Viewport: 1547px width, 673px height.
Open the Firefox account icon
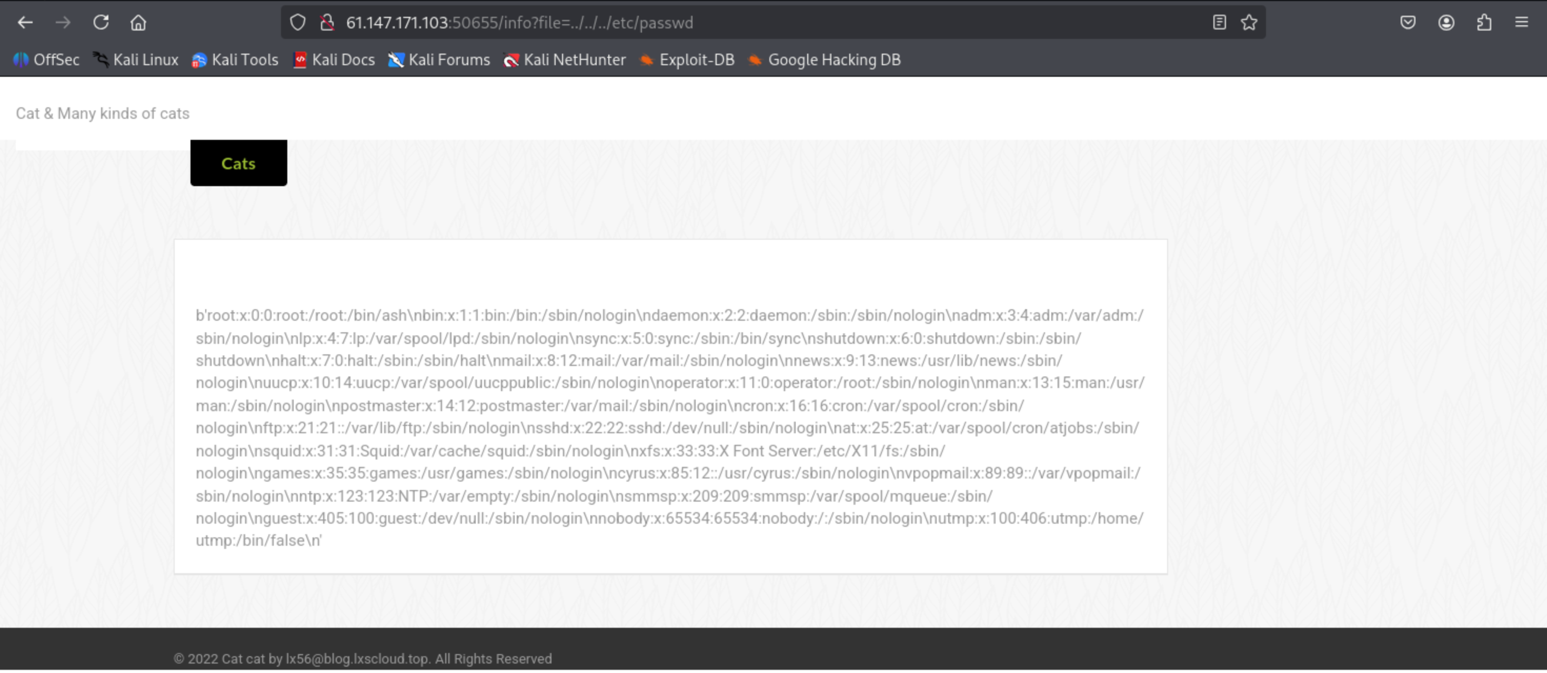pos(1446,23)
